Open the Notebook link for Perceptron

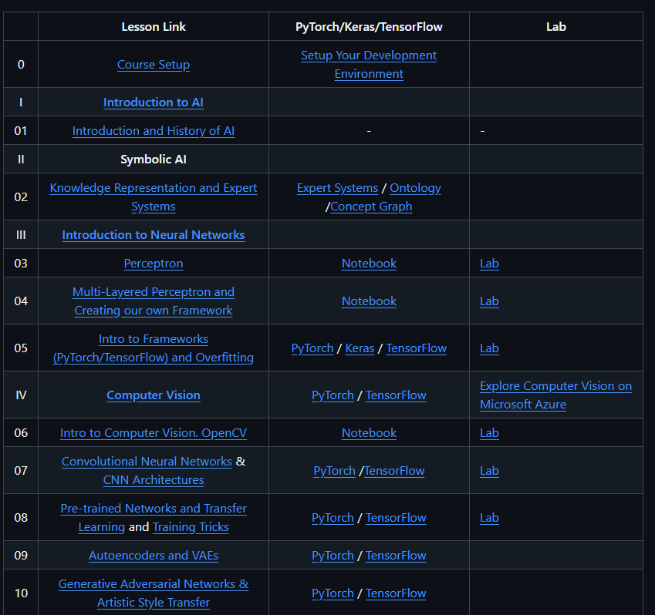[x=369, y=263]
